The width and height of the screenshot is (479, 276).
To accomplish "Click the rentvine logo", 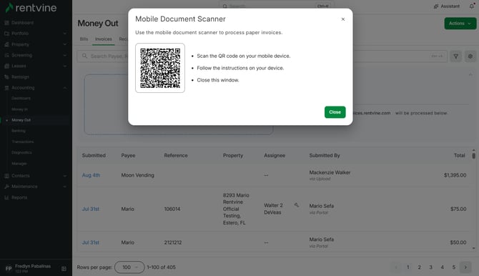I will pyautogui.click(x=31, y=8).
